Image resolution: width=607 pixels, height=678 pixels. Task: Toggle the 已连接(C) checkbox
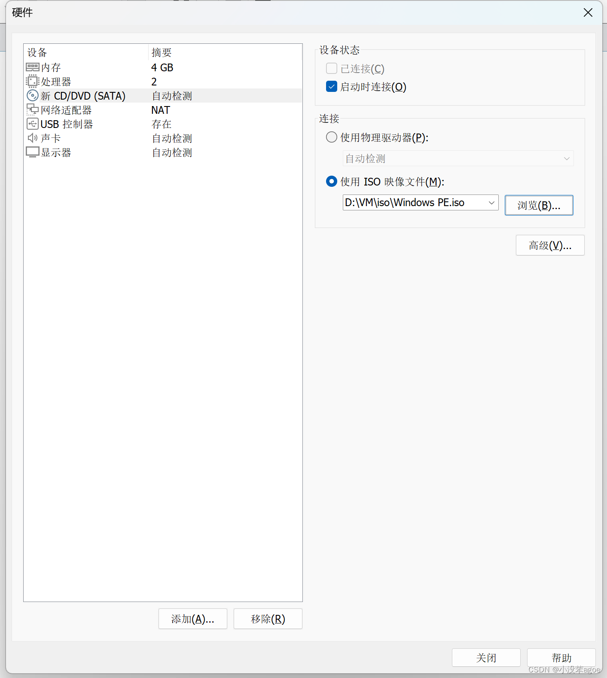point(332,69)
